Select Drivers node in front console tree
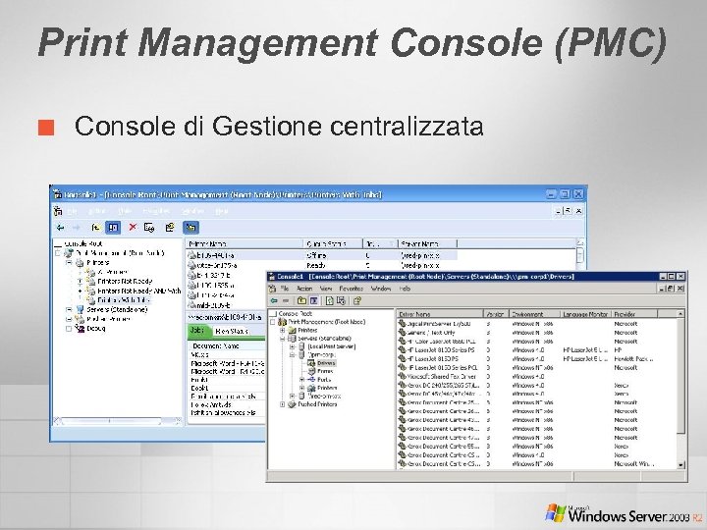The width and height of the screenshot is (707, 530). (326, 363)
